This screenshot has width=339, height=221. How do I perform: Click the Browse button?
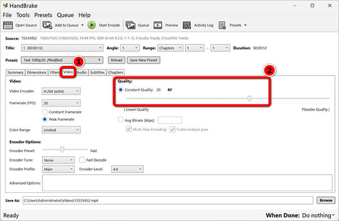click(x=326, y=200)
